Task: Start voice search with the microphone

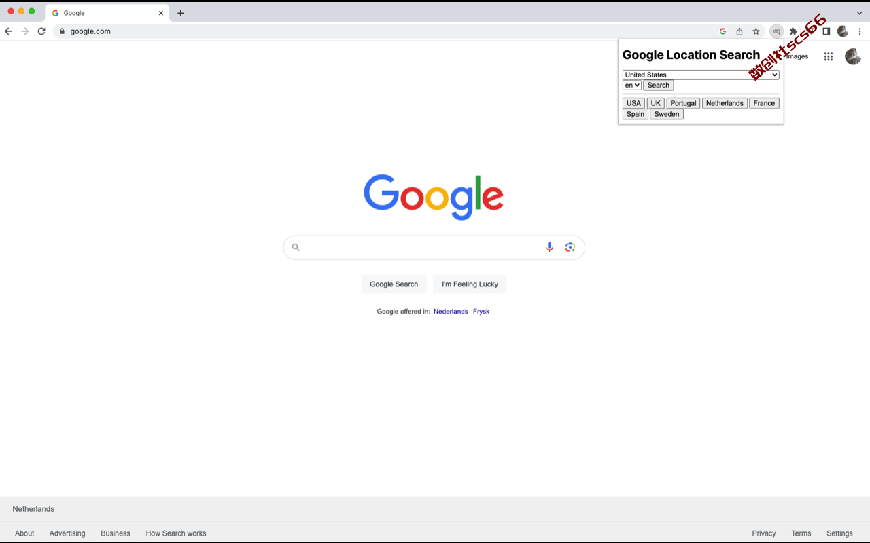Action: click(550, 247)
